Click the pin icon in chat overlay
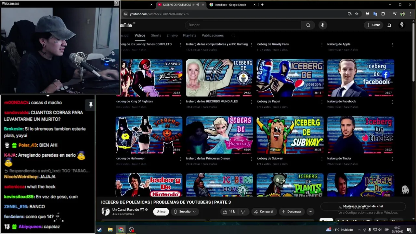This screenshot has width=416, height=234. (91, 105)
